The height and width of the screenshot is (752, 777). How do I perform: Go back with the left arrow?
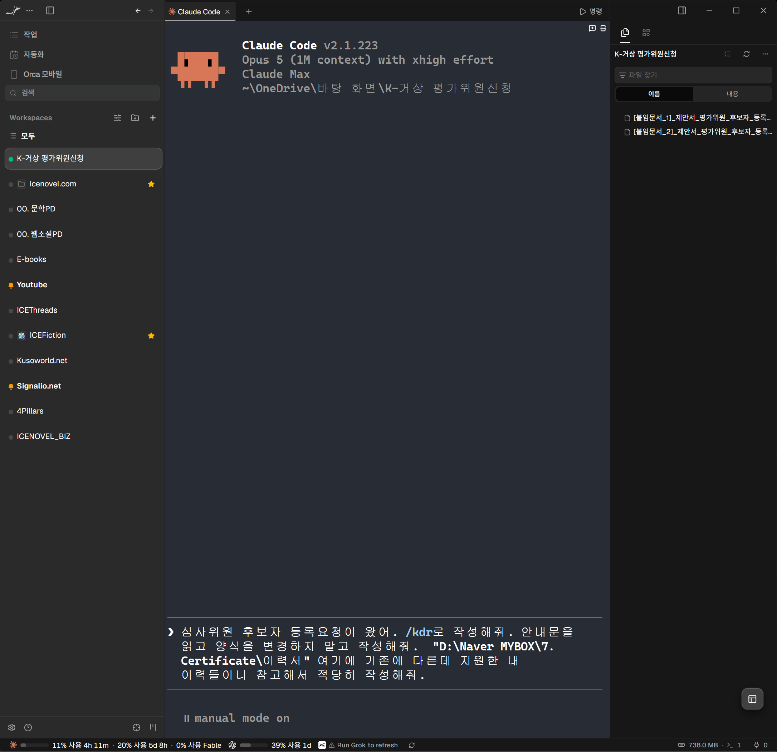[x=138, y=11]
